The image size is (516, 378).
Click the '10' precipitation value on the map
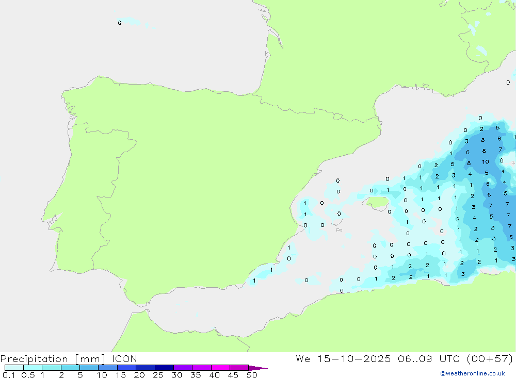coord(486,162)
